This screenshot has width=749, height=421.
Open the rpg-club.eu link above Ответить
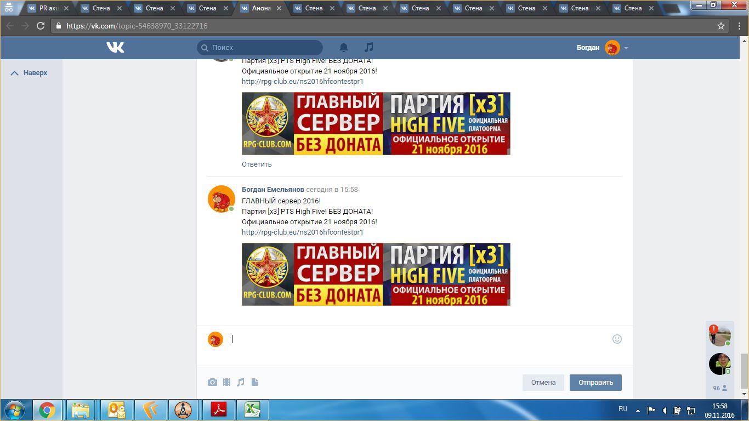click(x=303, y=82)
